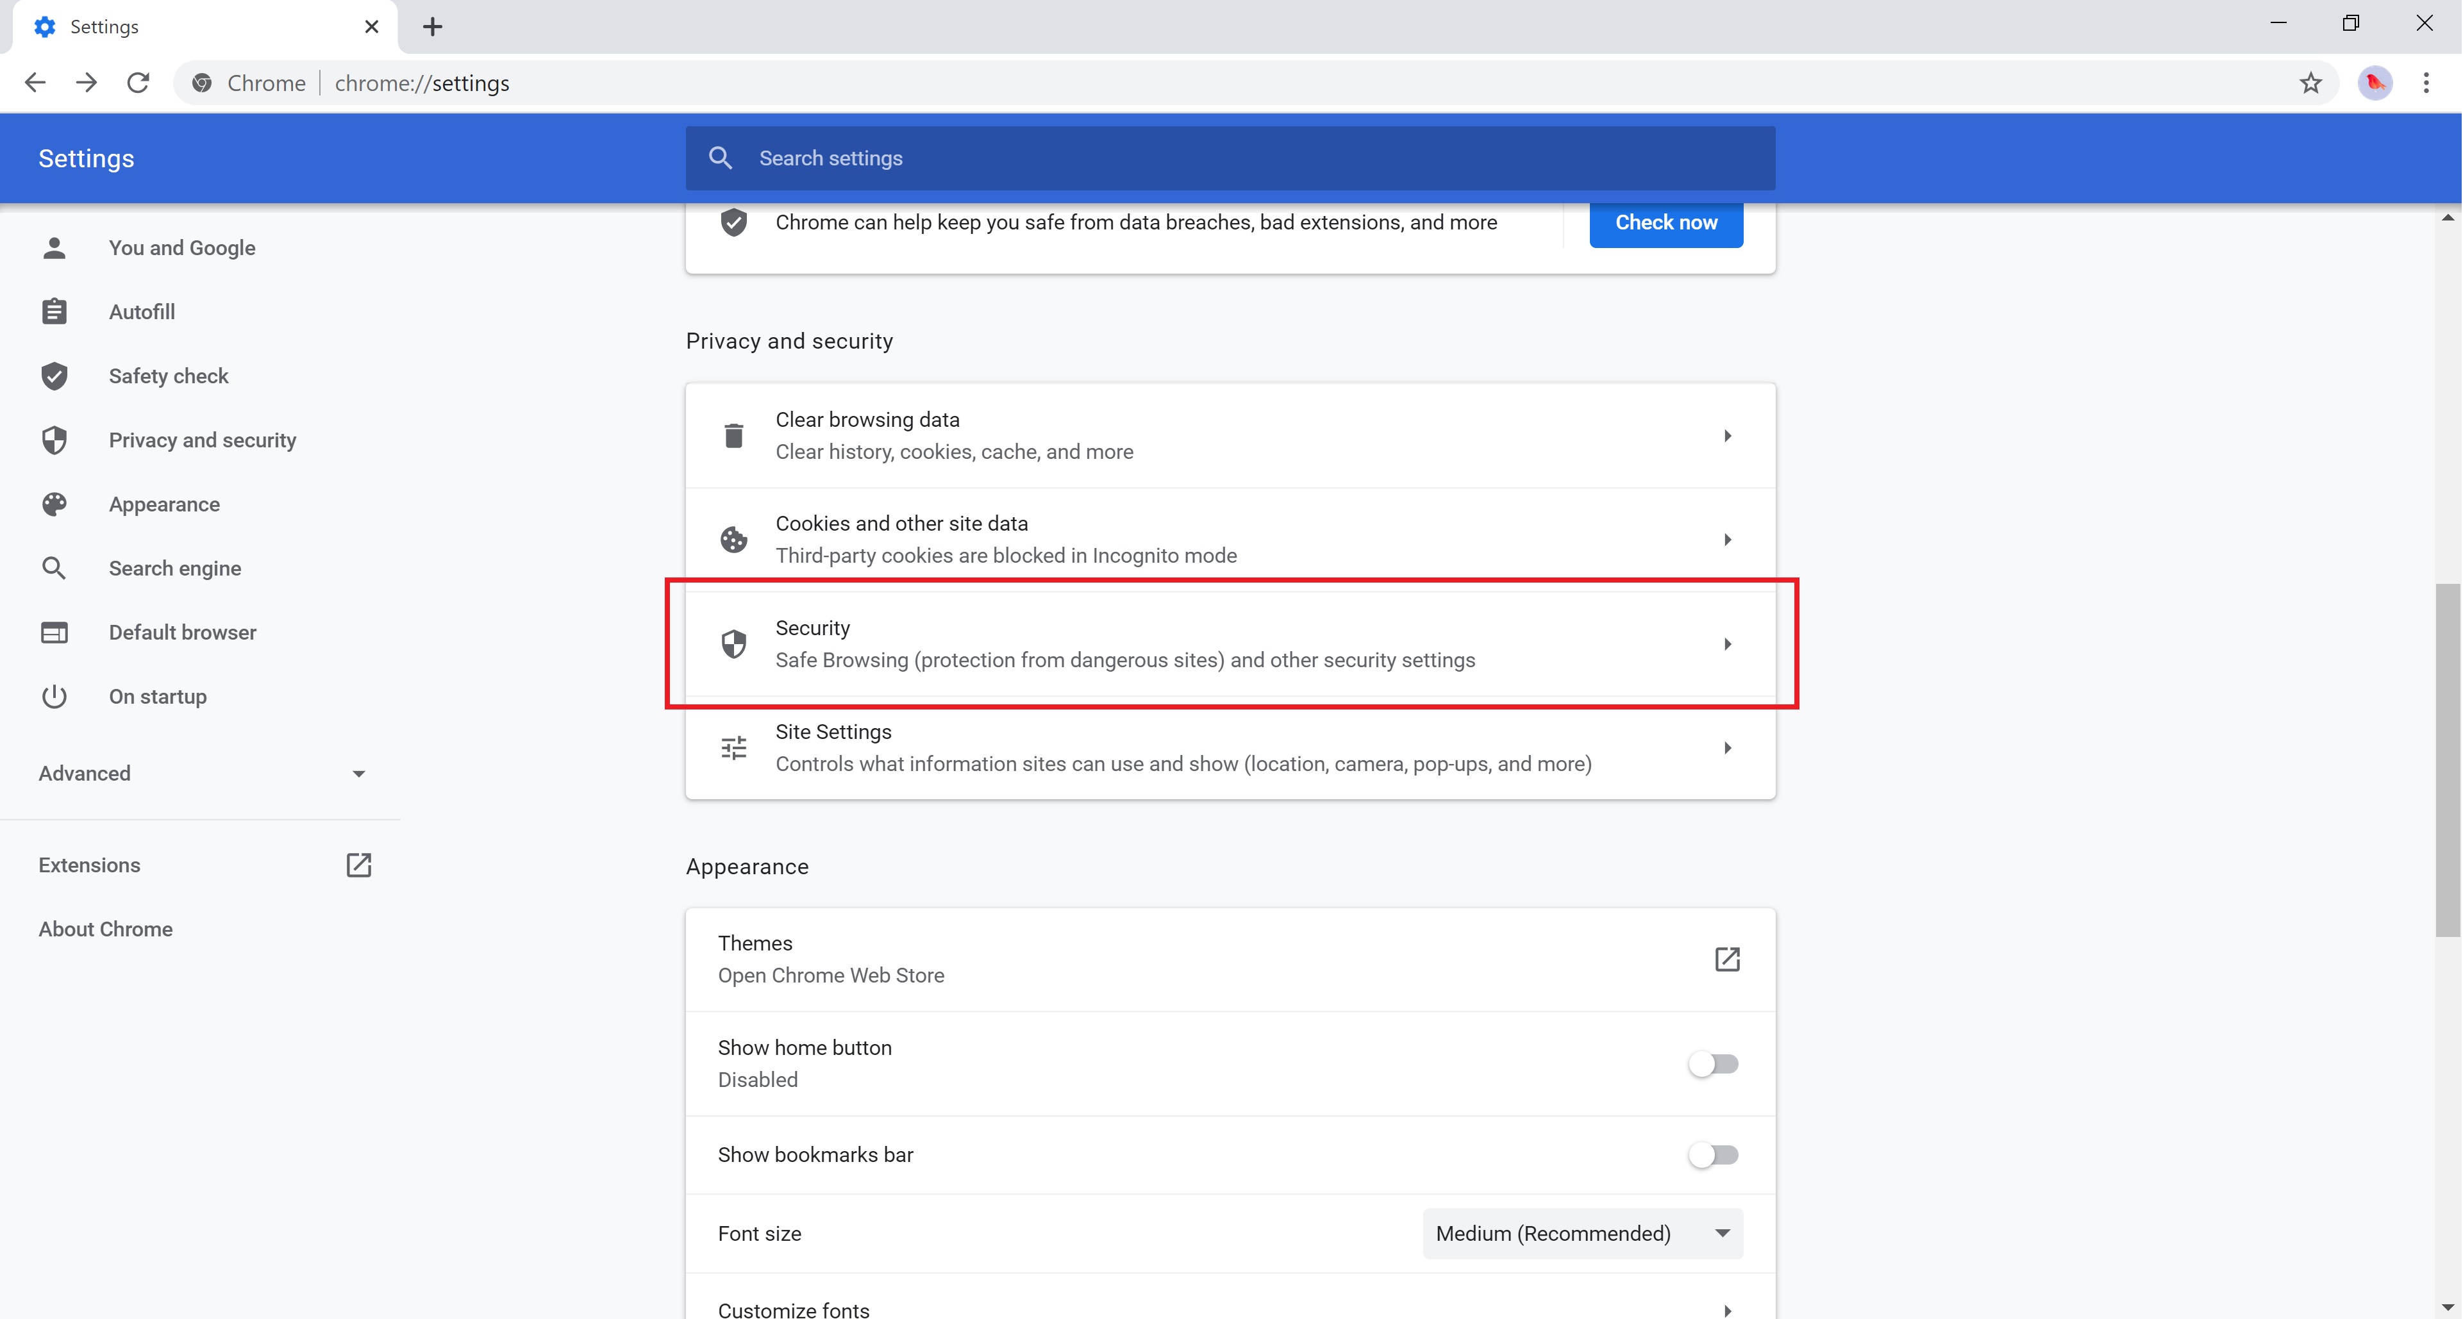This screenshot has width=2463, height=1319.
Task: Click the magnifier icon beside Search engine
Action: coord(54,568)
